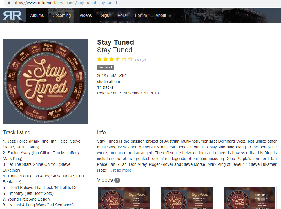The height and width of the screenshot is (209, 281).
Task: Rate the album three stars
Action: pos(112,59)
